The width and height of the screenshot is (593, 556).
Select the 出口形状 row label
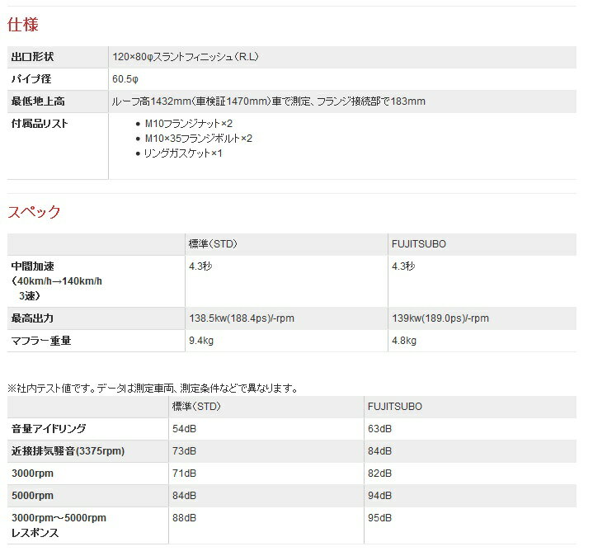tap(32, 57)
